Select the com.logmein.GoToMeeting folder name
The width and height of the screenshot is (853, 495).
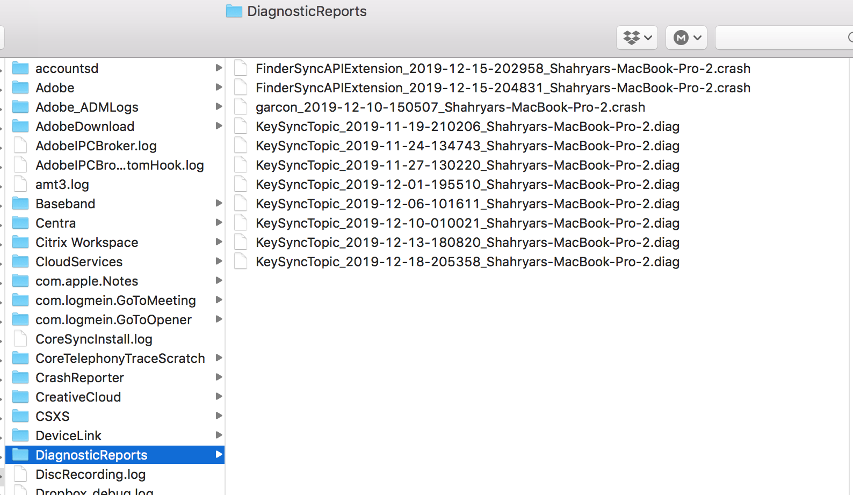(x=115, y=301)
